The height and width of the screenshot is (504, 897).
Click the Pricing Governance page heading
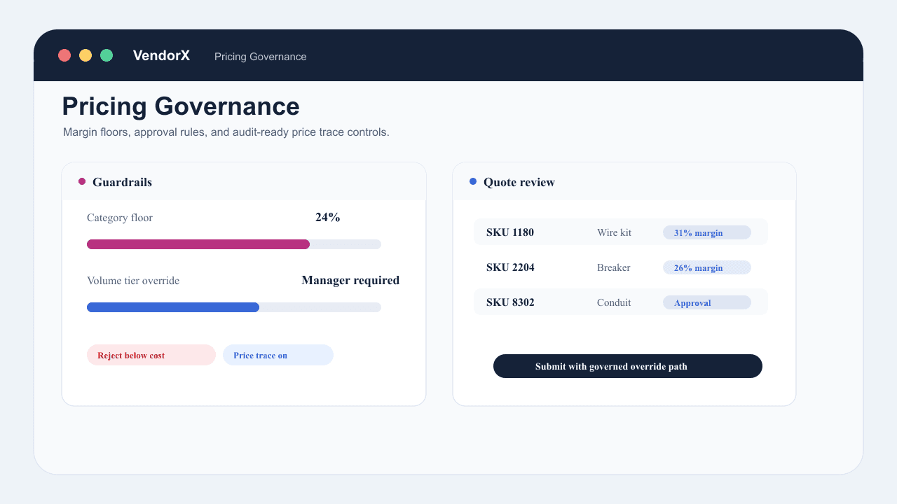tap(181, 106)
